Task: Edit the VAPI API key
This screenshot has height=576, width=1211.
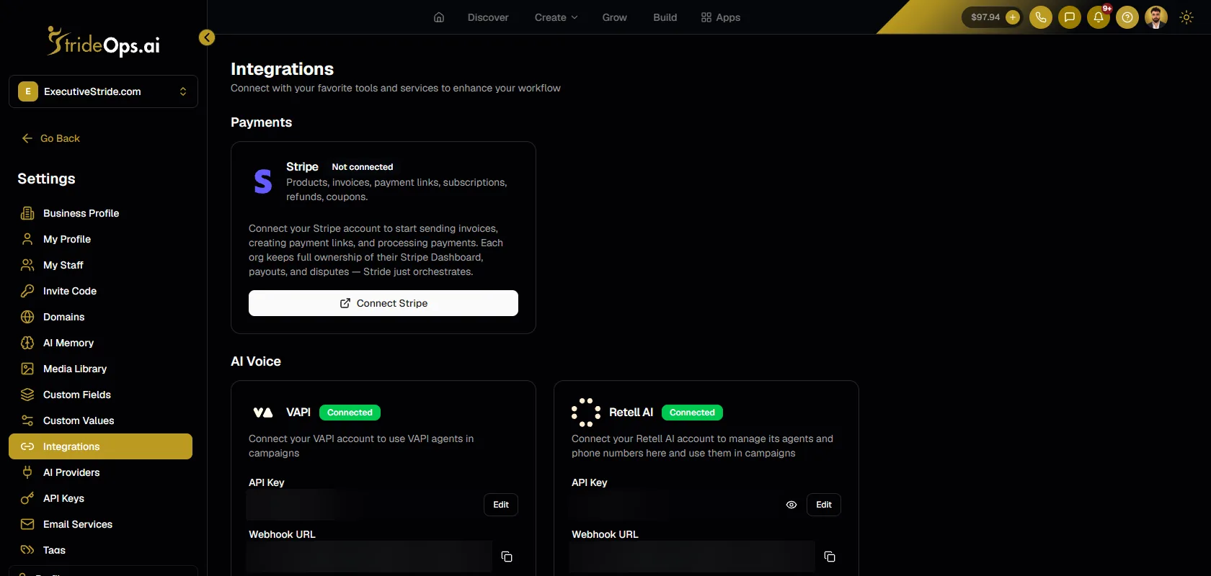Action: (501, 505)
